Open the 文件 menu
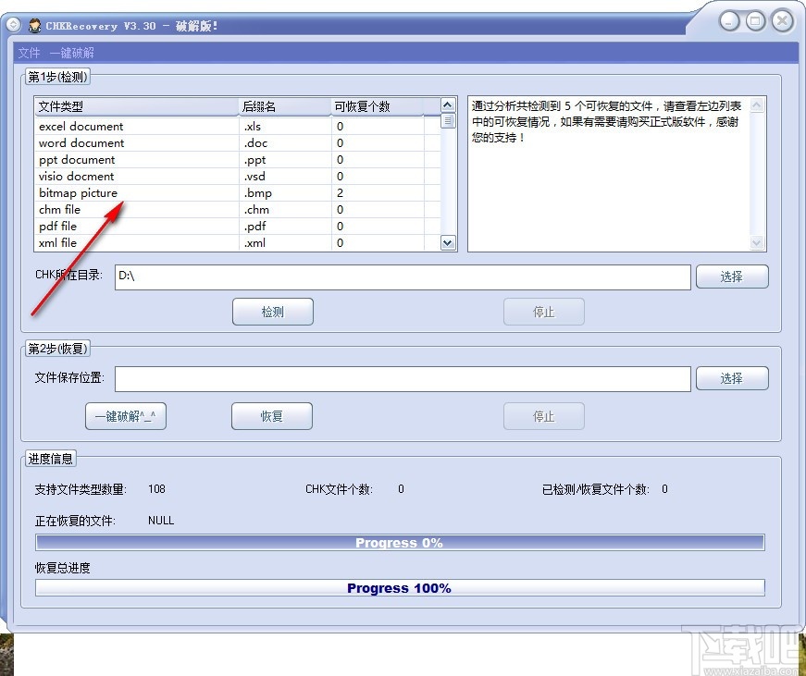 [29, 53]
